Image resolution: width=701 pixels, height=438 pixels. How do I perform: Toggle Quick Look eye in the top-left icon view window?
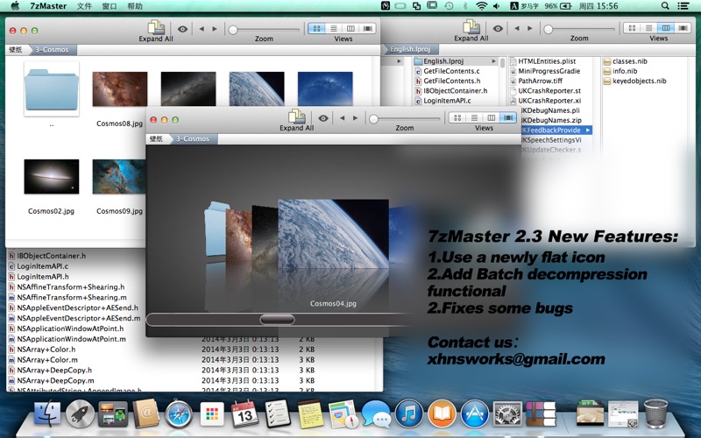[182, 29]
